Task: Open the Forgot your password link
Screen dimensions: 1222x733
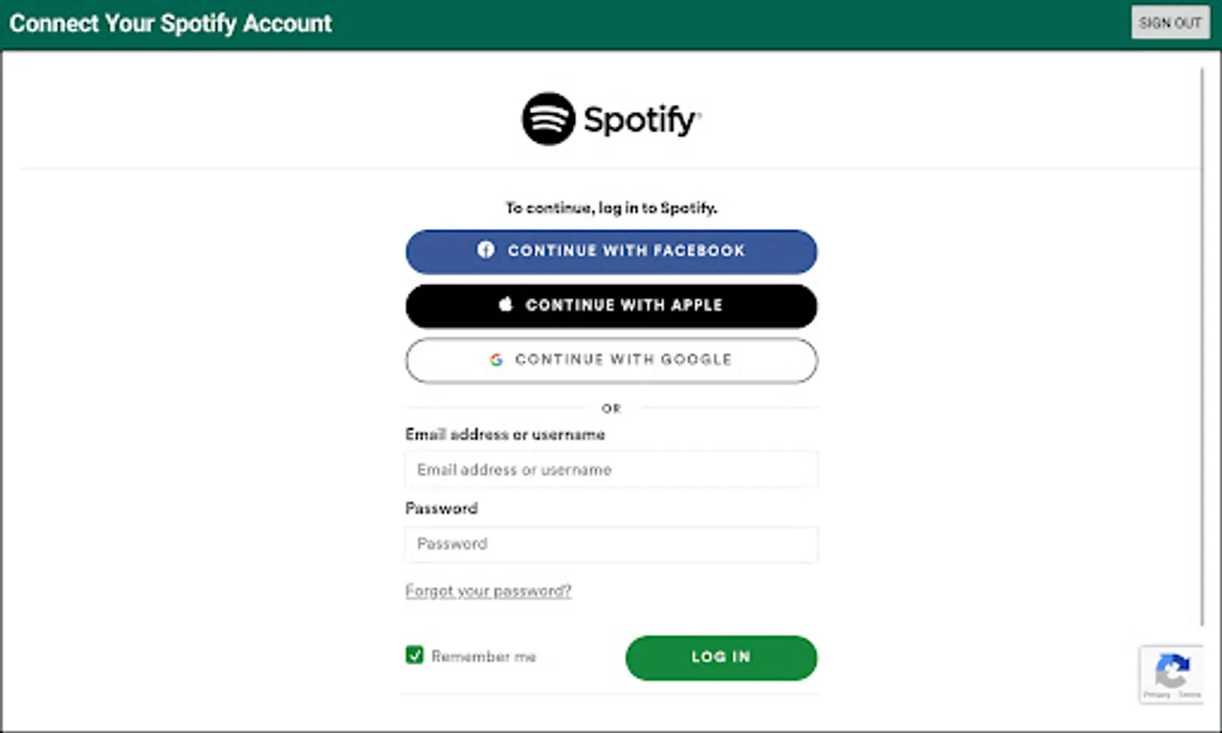Action: pyautogui.click(x=488, y=590)
